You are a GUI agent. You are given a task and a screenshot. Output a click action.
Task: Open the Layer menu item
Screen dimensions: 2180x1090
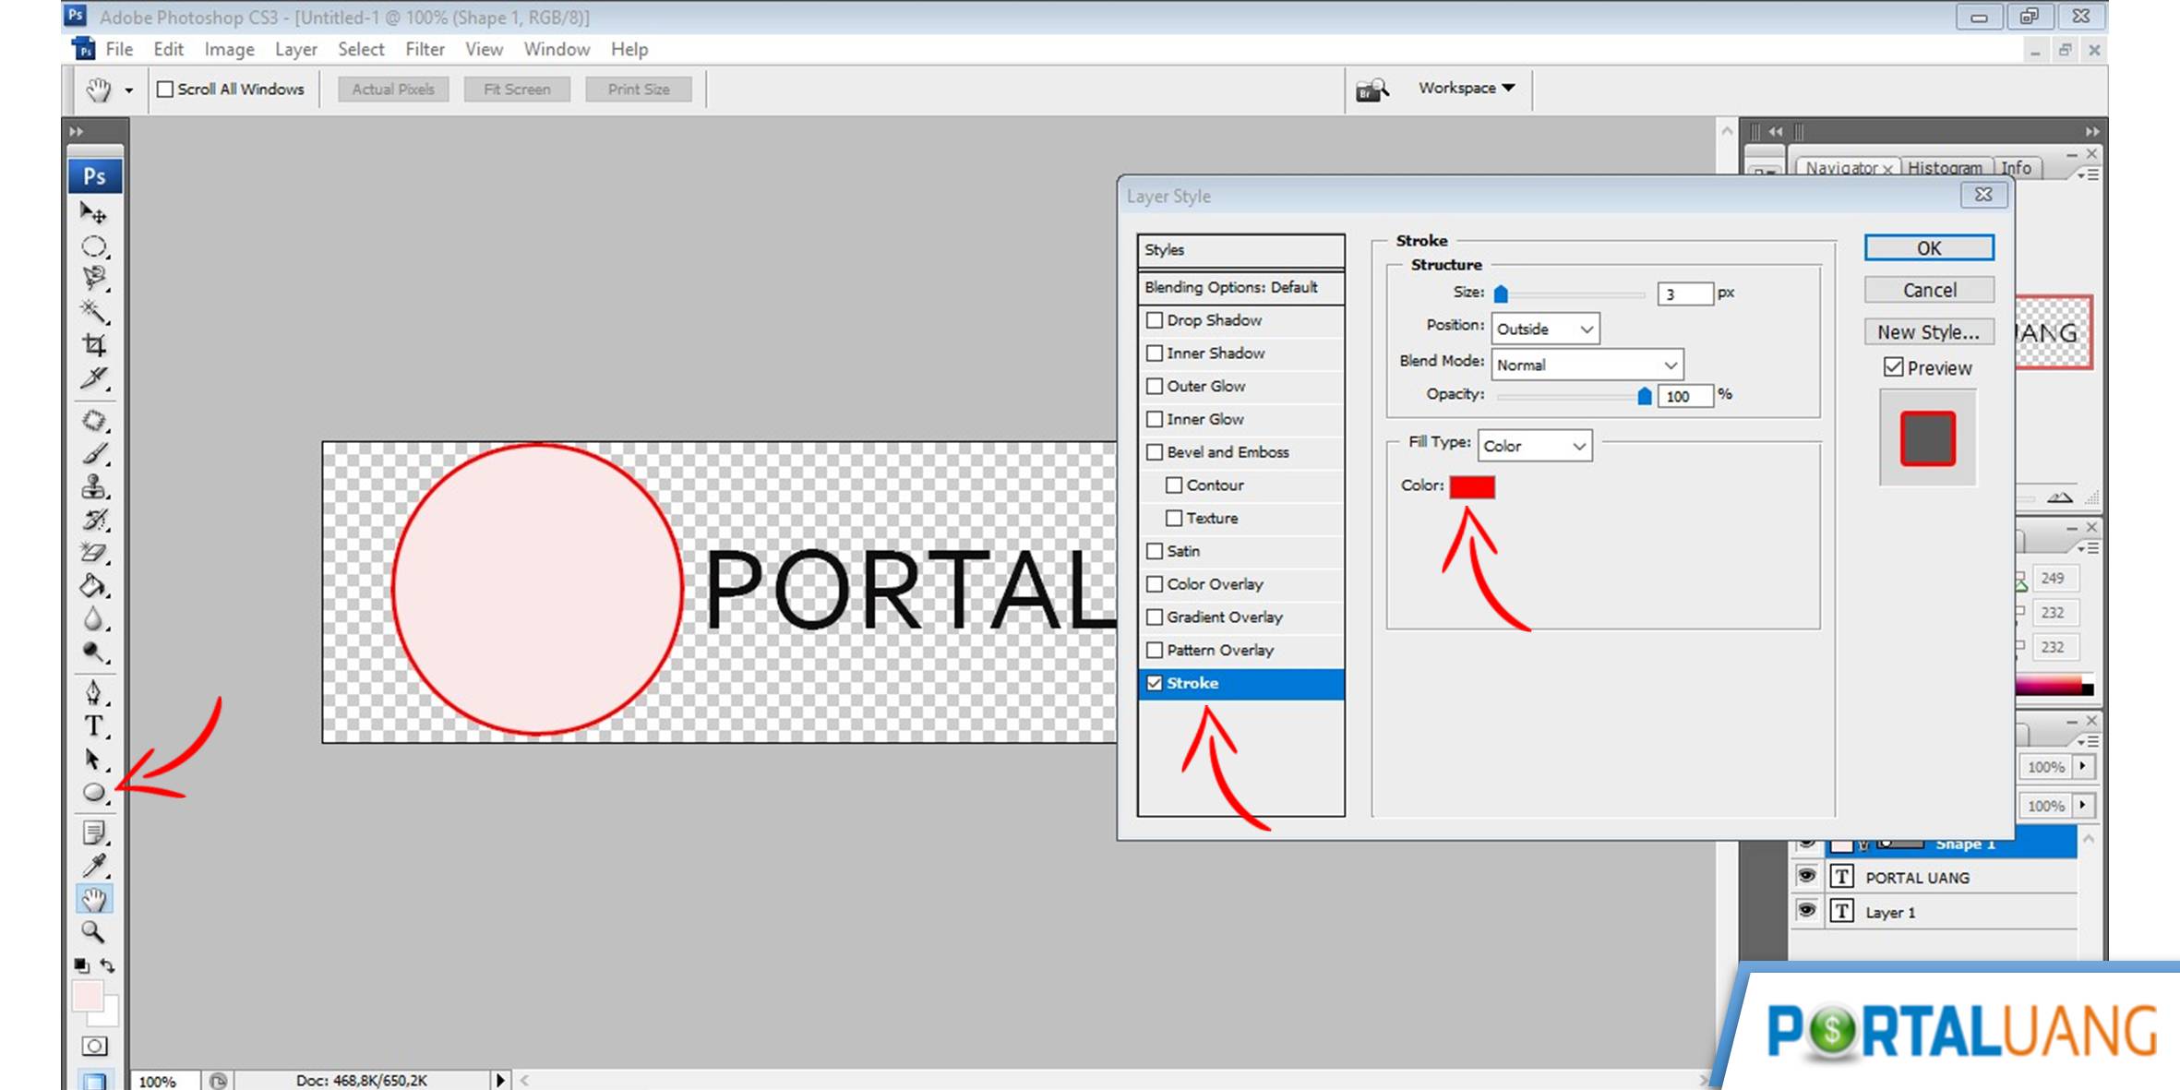(x=293, y=49)
